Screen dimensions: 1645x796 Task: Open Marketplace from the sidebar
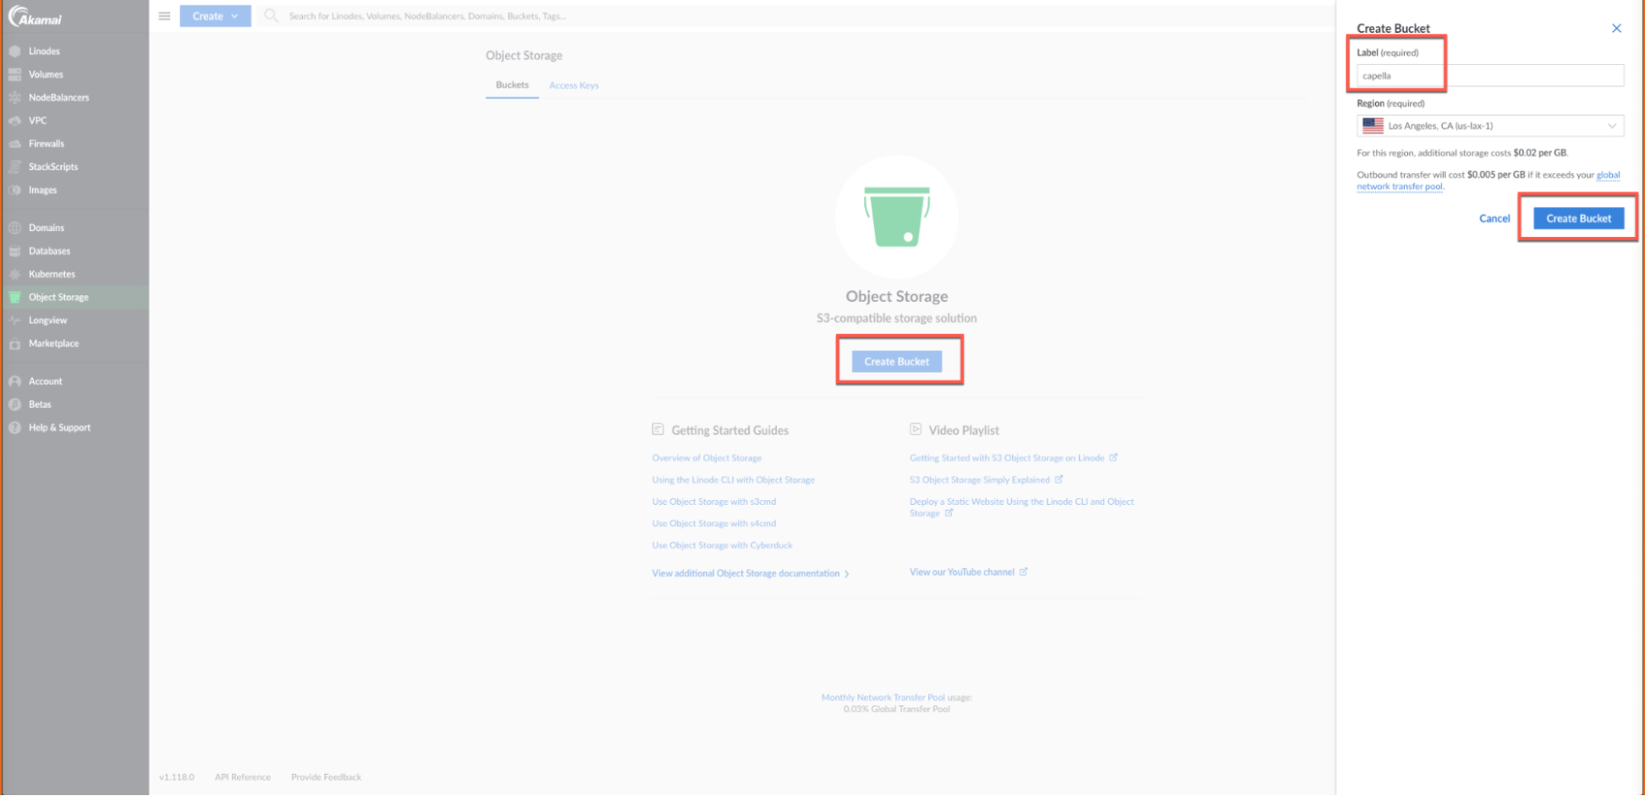pos(53,343)
